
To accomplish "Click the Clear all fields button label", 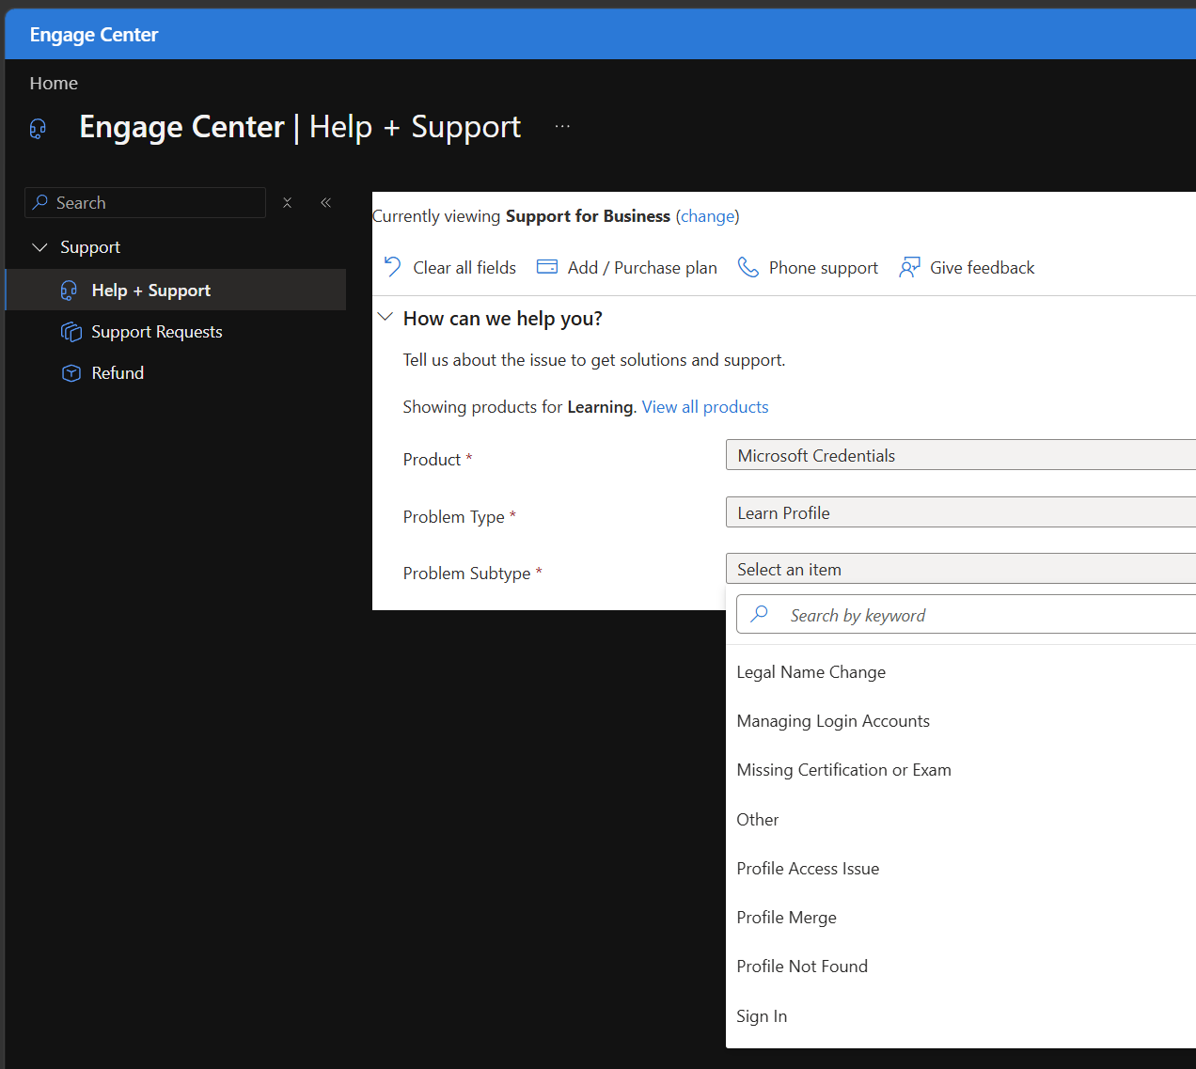I will (464, 268).
